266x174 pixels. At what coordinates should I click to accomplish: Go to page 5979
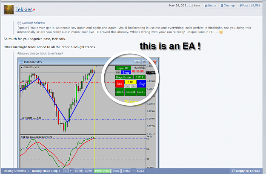coord(89,171)
